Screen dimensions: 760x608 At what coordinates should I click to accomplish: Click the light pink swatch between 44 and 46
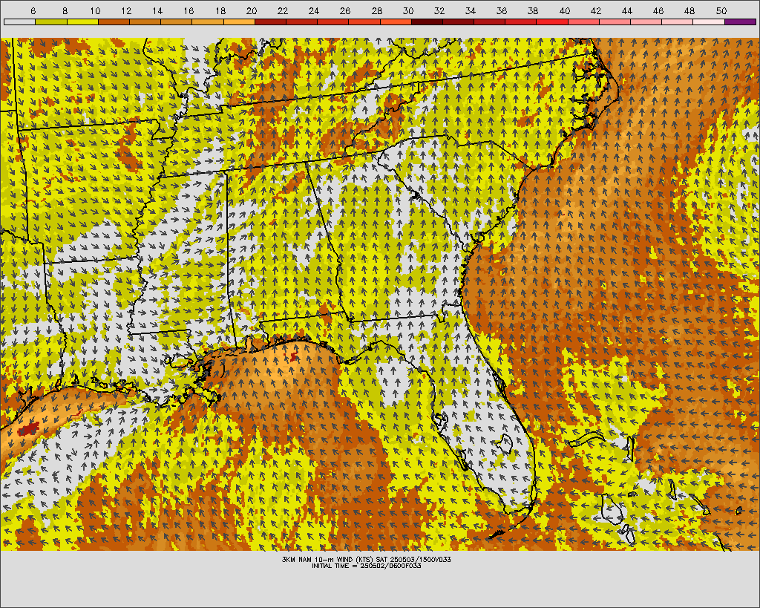[646, 22]
